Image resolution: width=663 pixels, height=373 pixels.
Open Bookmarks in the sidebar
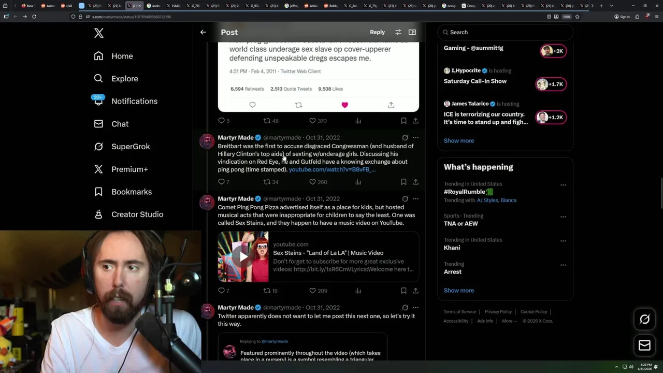point(123,192)
